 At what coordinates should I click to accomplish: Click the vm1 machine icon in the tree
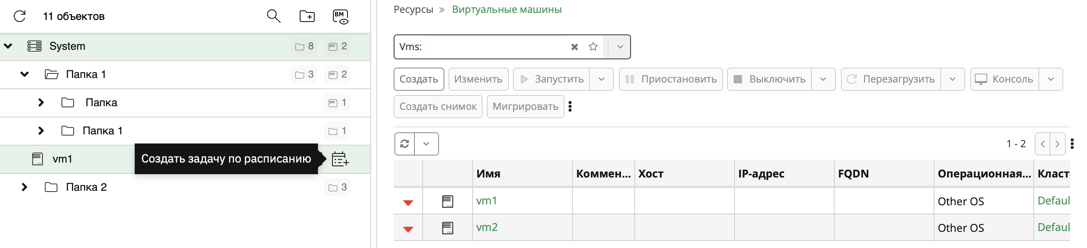37,159
